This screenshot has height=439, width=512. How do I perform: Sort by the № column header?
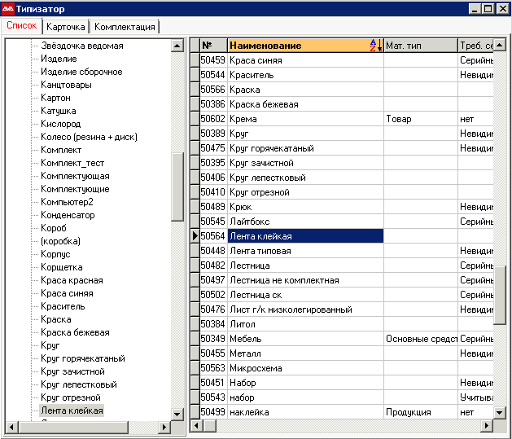tap(214, 46)
